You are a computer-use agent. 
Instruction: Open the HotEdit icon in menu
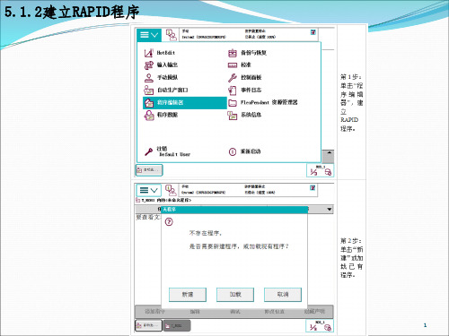pos(148,53)
